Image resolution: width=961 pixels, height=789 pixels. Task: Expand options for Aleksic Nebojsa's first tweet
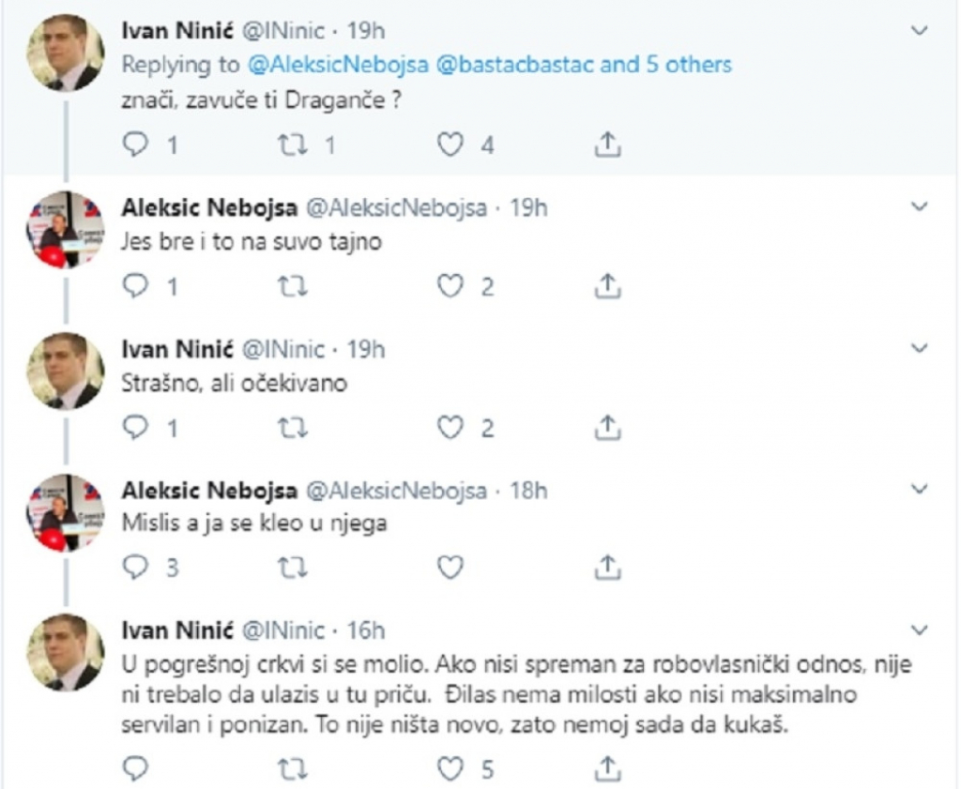tap(918, 206)
